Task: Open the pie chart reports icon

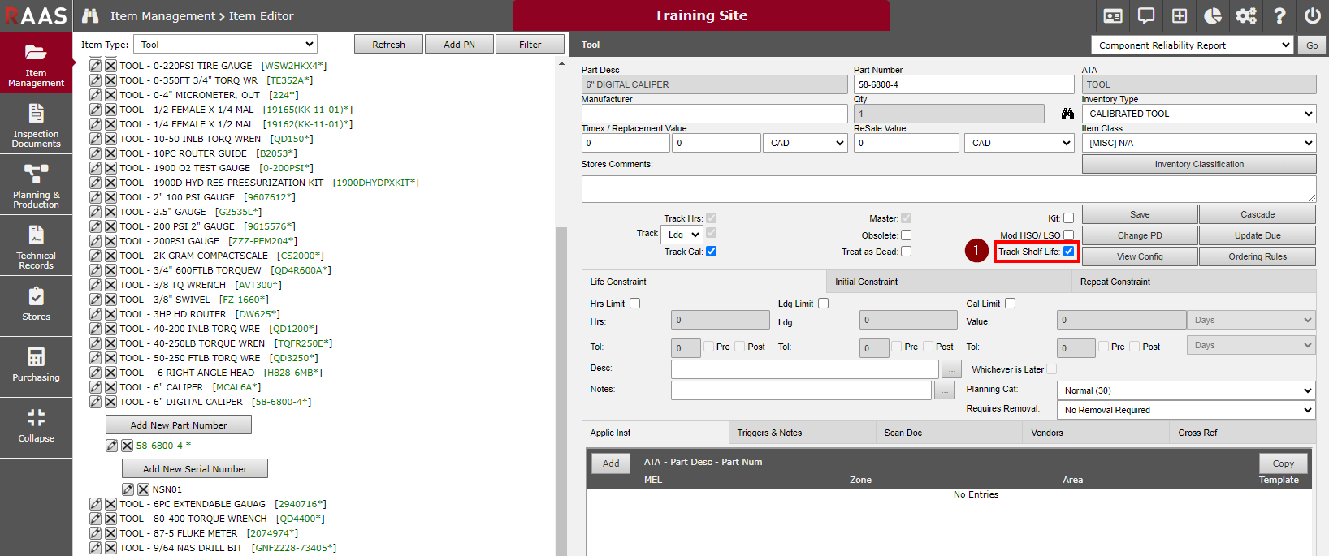Action: 1212,16
